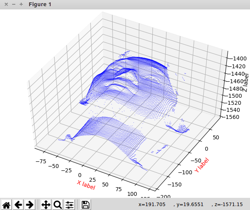This screenshot has height=210, width=250.
Task: Click the x=191.705 coordinate readout
Action: pyautogui.click(x=152, y=205)
